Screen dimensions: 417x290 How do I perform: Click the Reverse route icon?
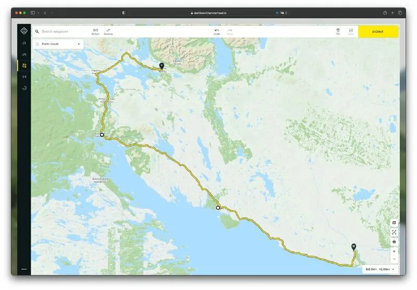[108, 32]
